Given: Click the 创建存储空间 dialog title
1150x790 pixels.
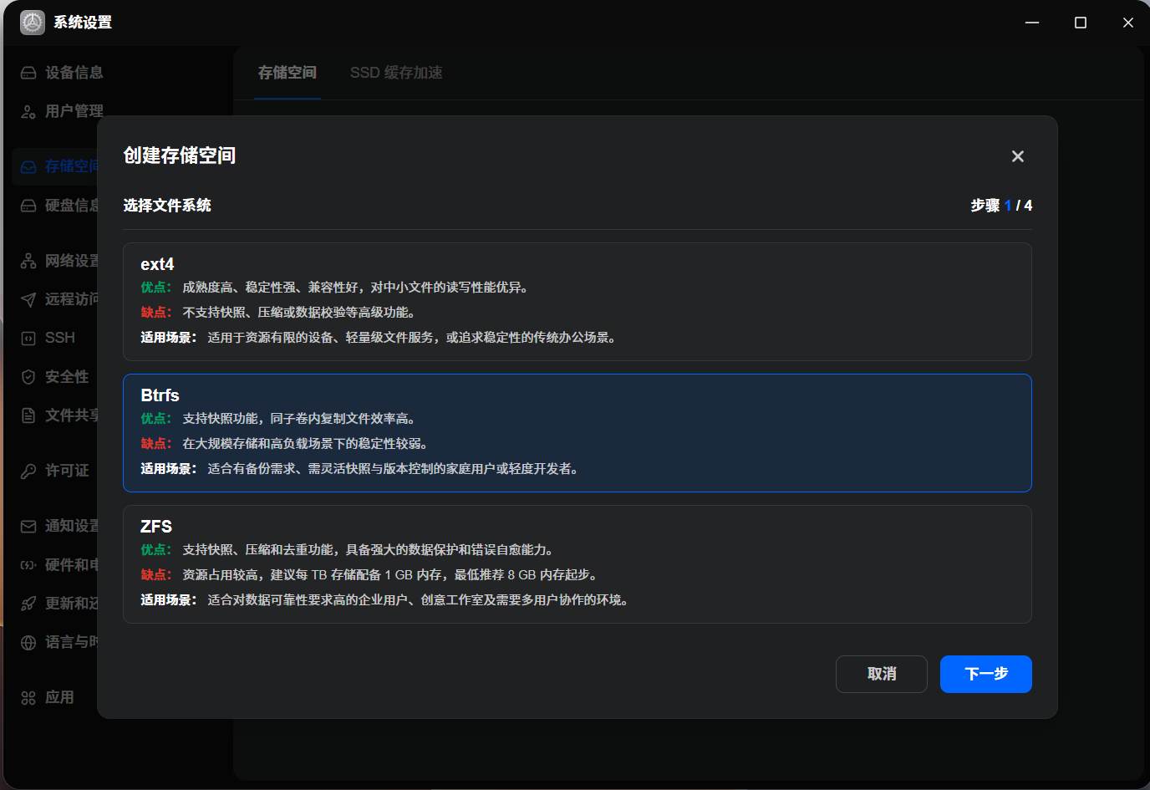Looking at the screenshot, I should coord(180,155).
